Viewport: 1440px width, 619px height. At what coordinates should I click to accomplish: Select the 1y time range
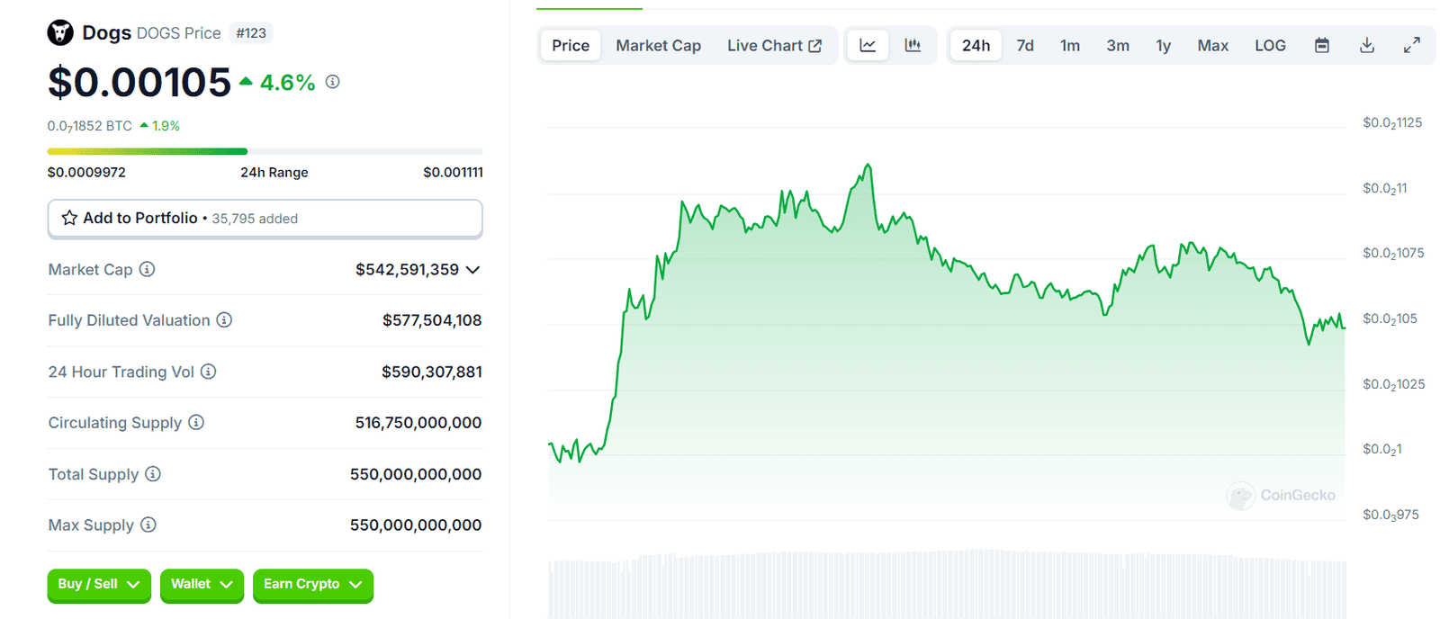click(1164, 45)
